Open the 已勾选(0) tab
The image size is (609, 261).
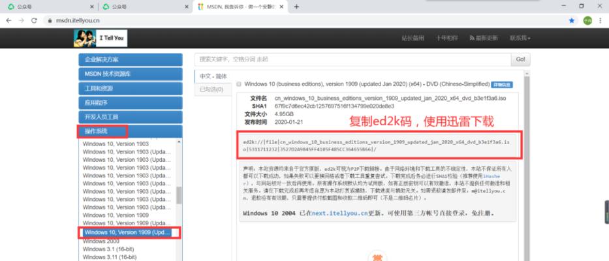[x=212, y=90]
